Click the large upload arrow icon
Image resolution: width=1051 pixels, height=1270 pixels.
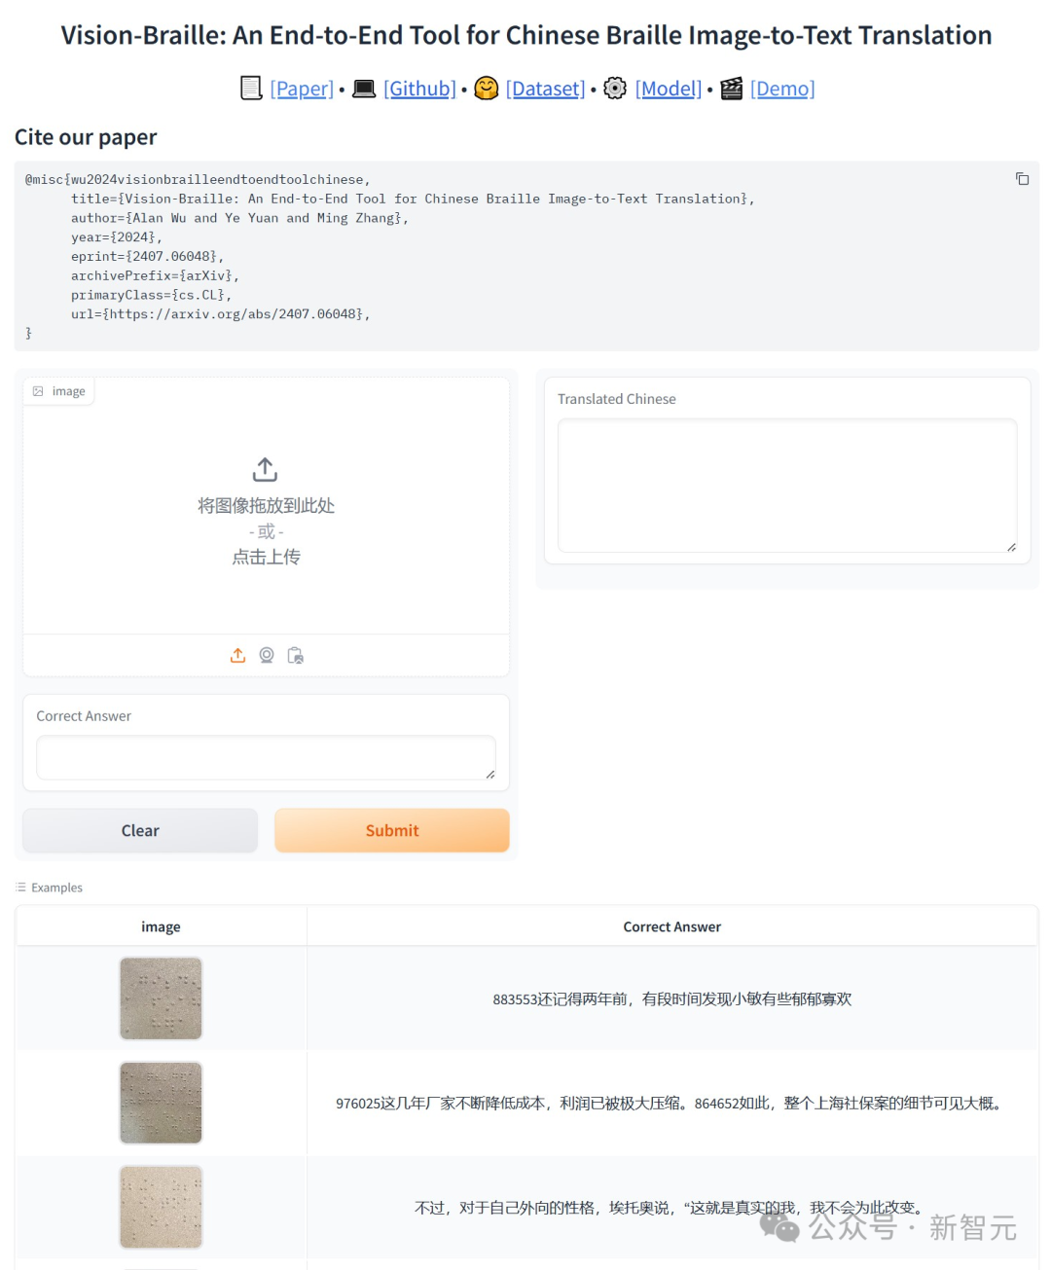(x=265, y=469)
